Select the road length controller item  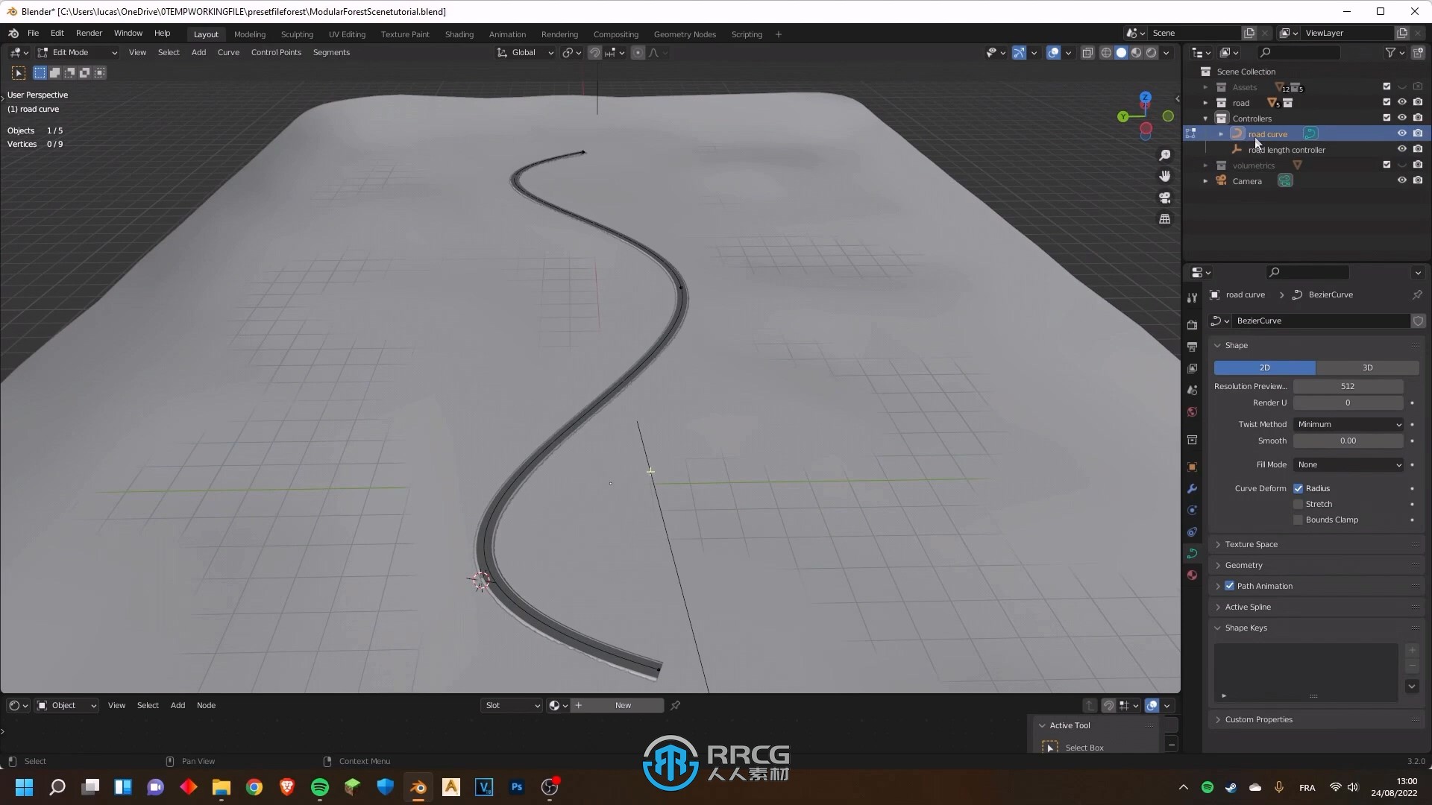click(1287, 149)
